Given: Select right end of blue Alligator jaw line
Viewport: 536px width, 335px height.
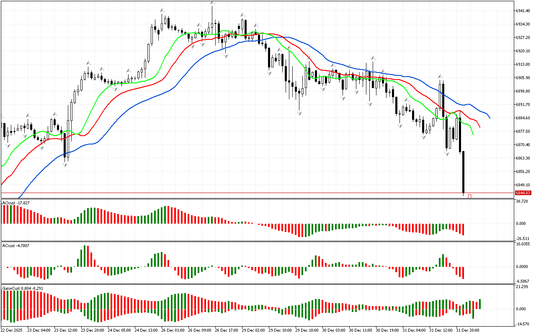Looking at the screenshot, I should click(x=490, y=118).
